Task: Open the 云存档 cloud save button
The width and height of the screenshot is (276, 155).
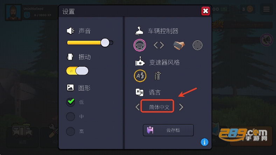Action: tap(168, 130)
